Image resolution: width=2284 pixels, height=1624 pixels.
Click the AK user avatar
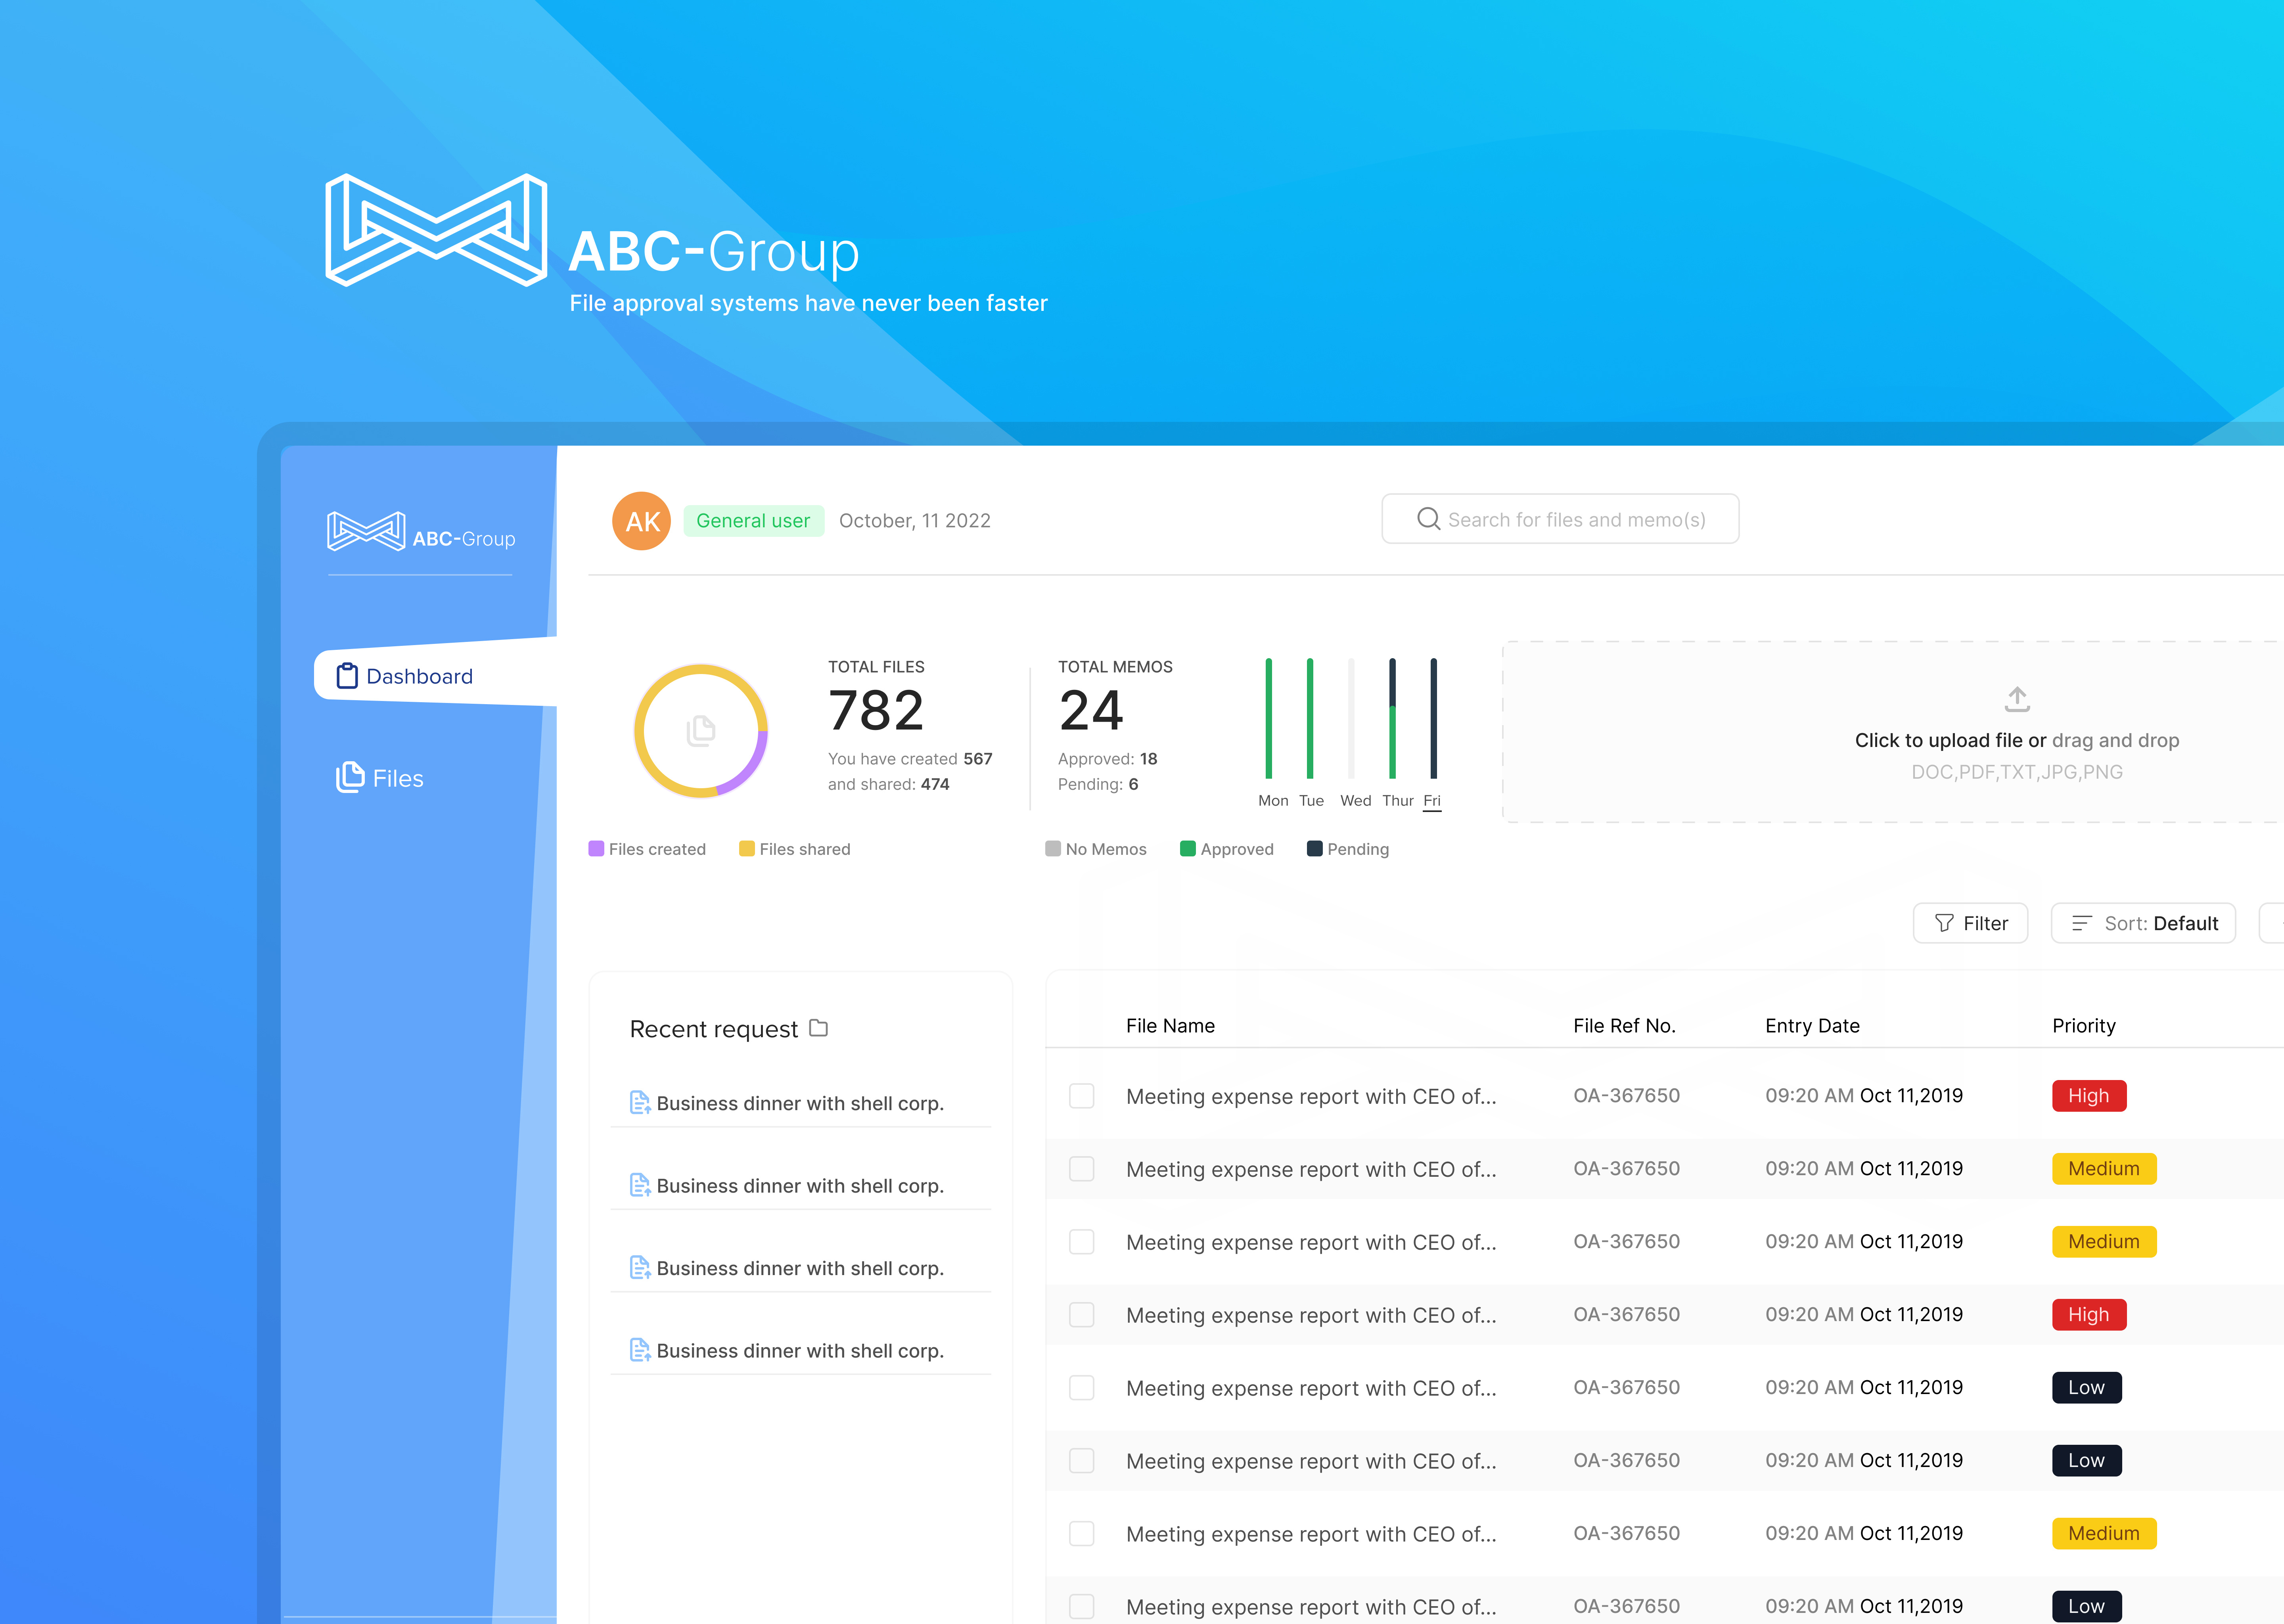pyautogui.click(x=641, y=521)
